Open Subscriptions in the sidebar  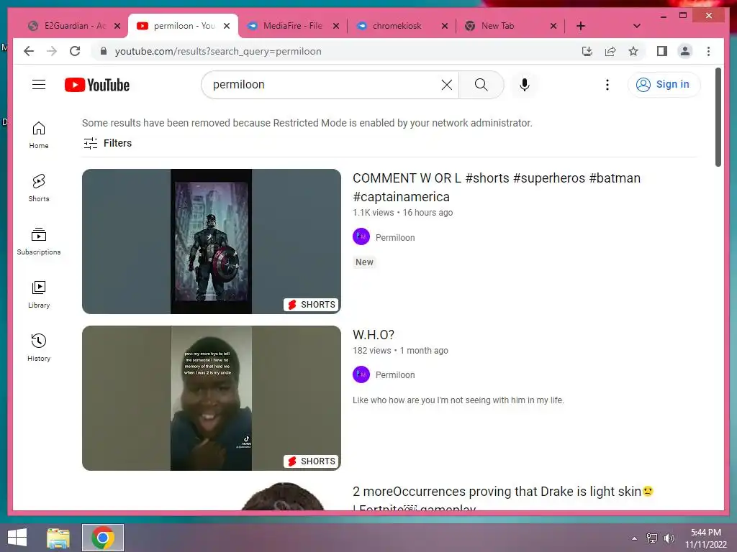coord(39,241)
